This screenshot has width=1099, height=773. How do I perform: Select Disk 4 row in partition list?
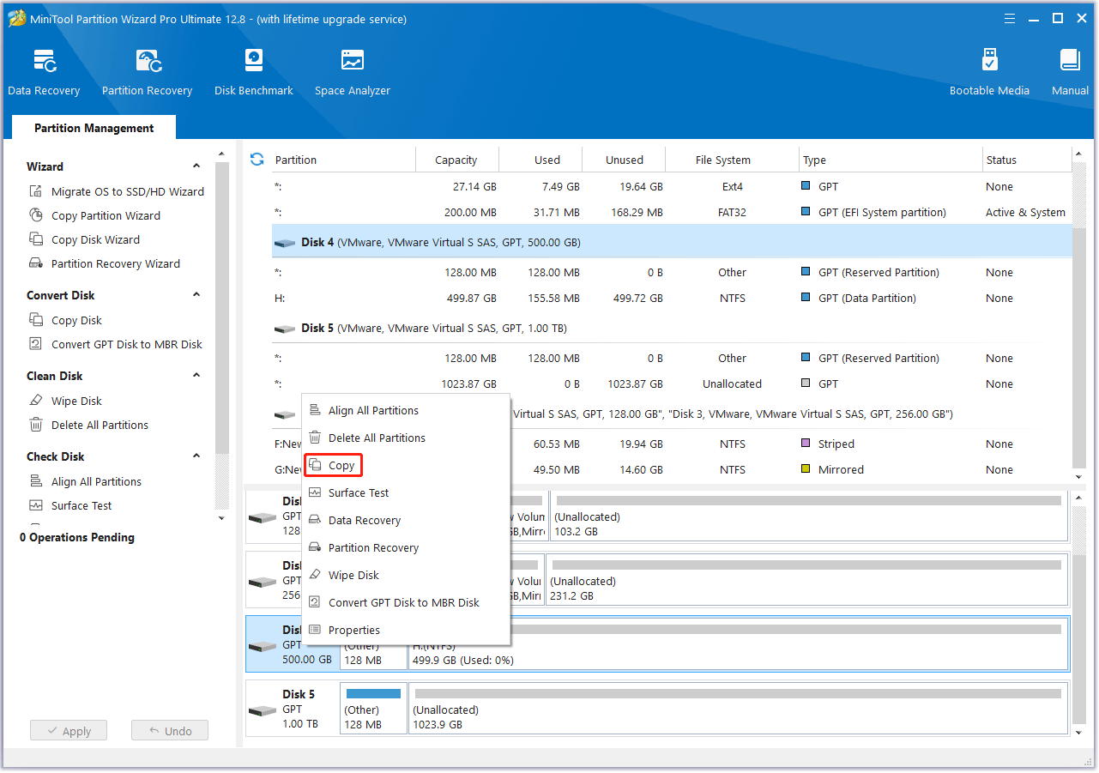point(672,243)
